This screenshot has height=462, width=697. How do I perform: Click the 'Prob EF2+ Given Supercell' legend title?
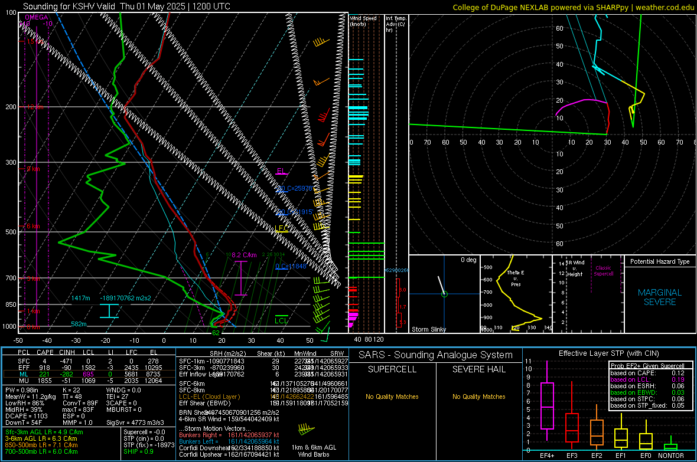coord(647,366)
